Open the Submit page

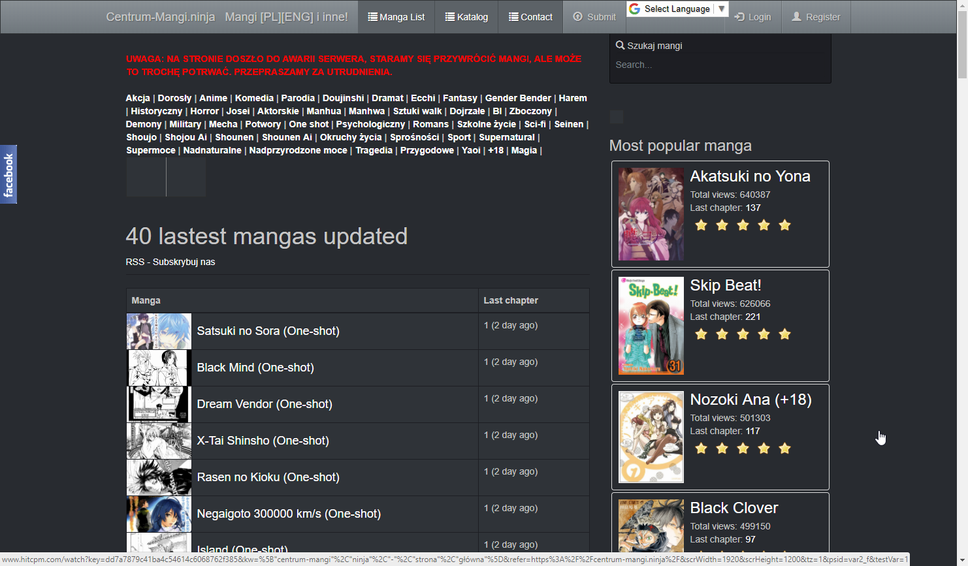pos(594,17)
